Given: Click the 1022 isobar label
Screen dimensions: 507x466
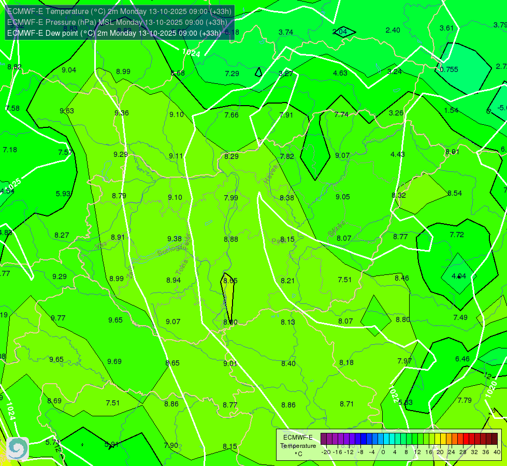Looking at the screenshot, I should 393,395.
